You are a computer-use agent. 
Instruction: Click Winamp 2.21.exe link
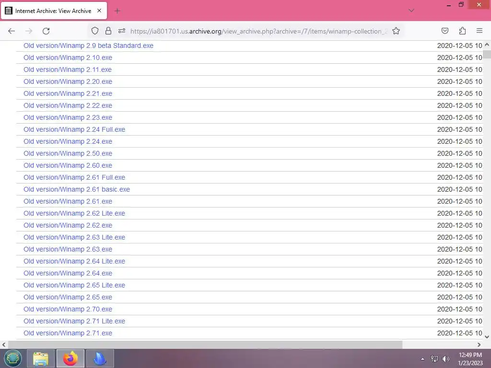click(x=68, y=93)
